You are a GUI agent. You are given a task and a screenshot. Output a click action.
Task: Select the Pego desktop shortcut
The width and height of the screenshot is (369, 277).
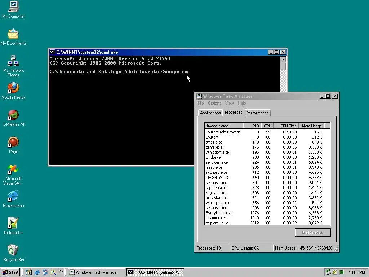[x=13, y=145]
